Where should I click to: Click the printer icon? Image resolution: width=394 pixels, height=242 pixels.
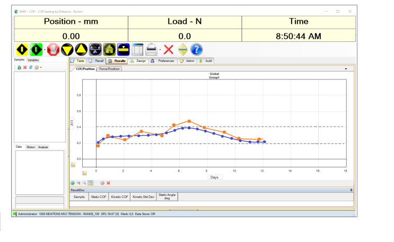pos(152,49)
